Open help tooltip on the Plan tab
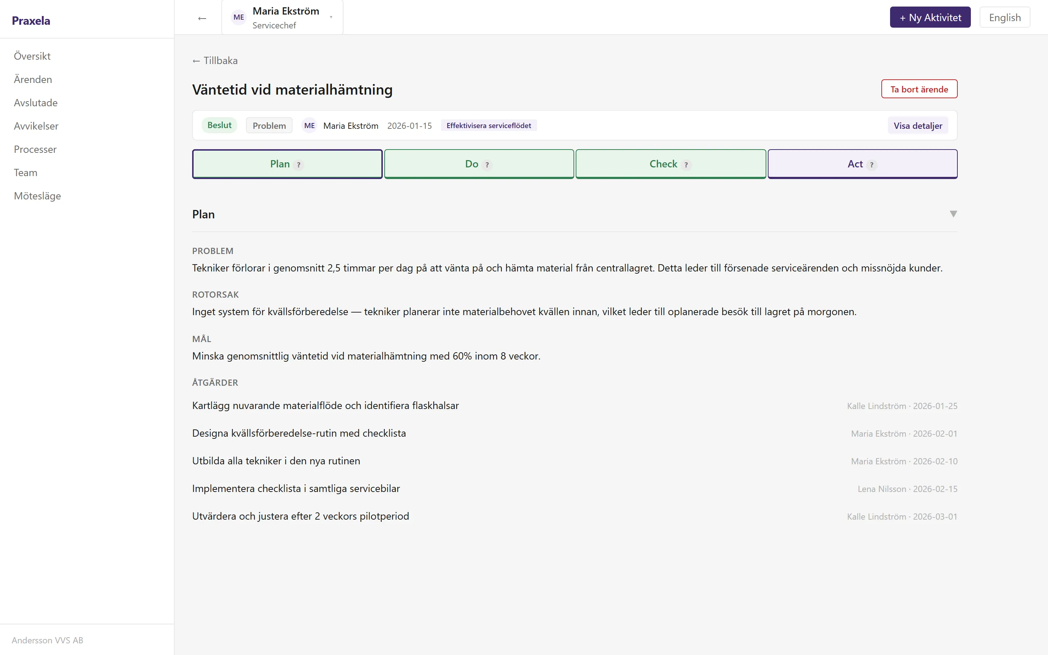Viewport: 1048px width, 655px height. (298, 164)
